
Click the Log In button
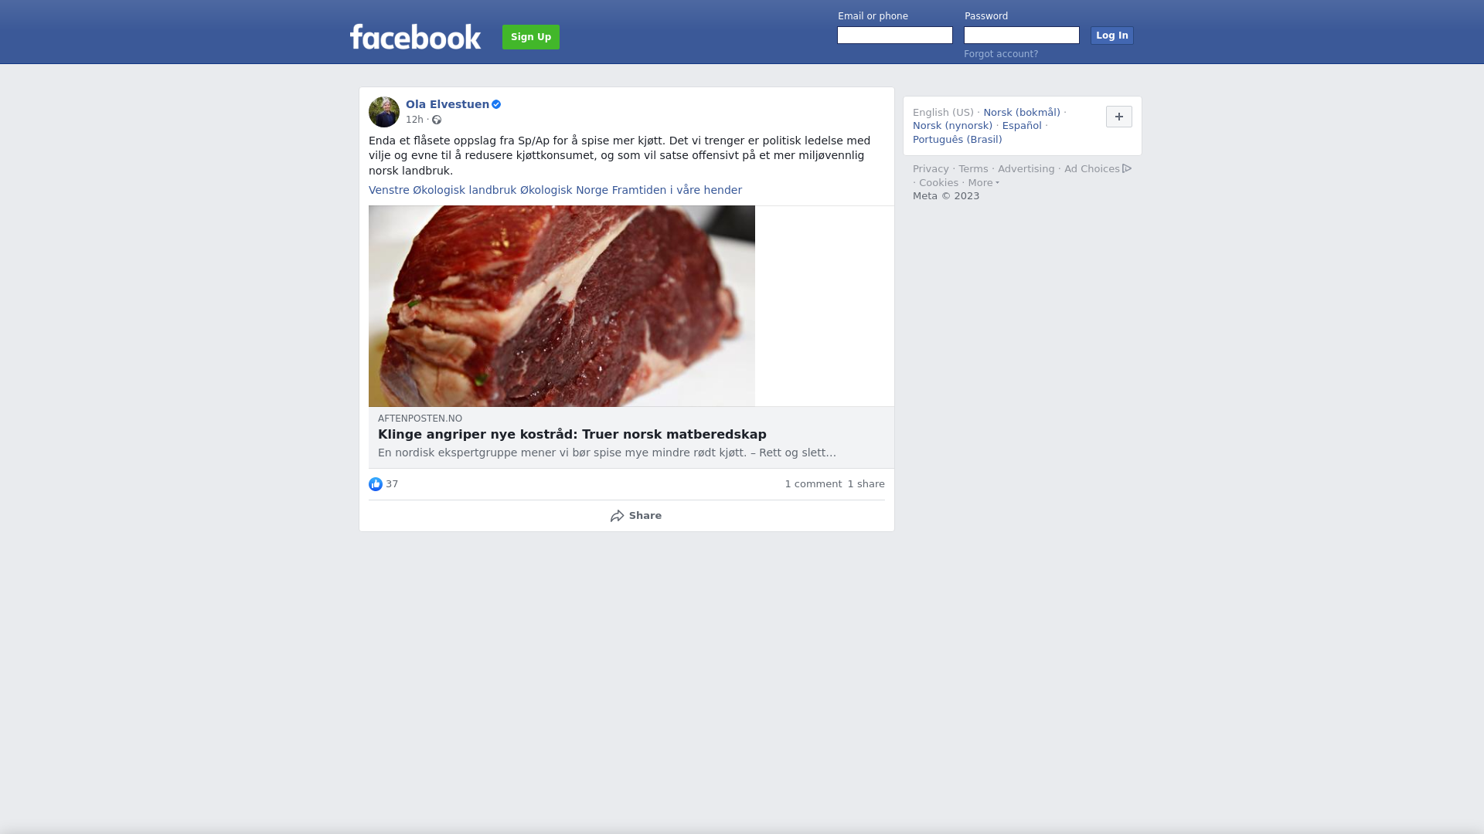(x=1112, y=36)
